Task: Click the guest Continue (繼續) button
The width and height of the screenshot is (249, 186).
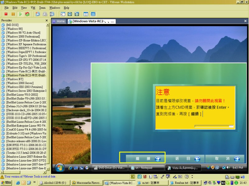Action: [x=145, y=159]
